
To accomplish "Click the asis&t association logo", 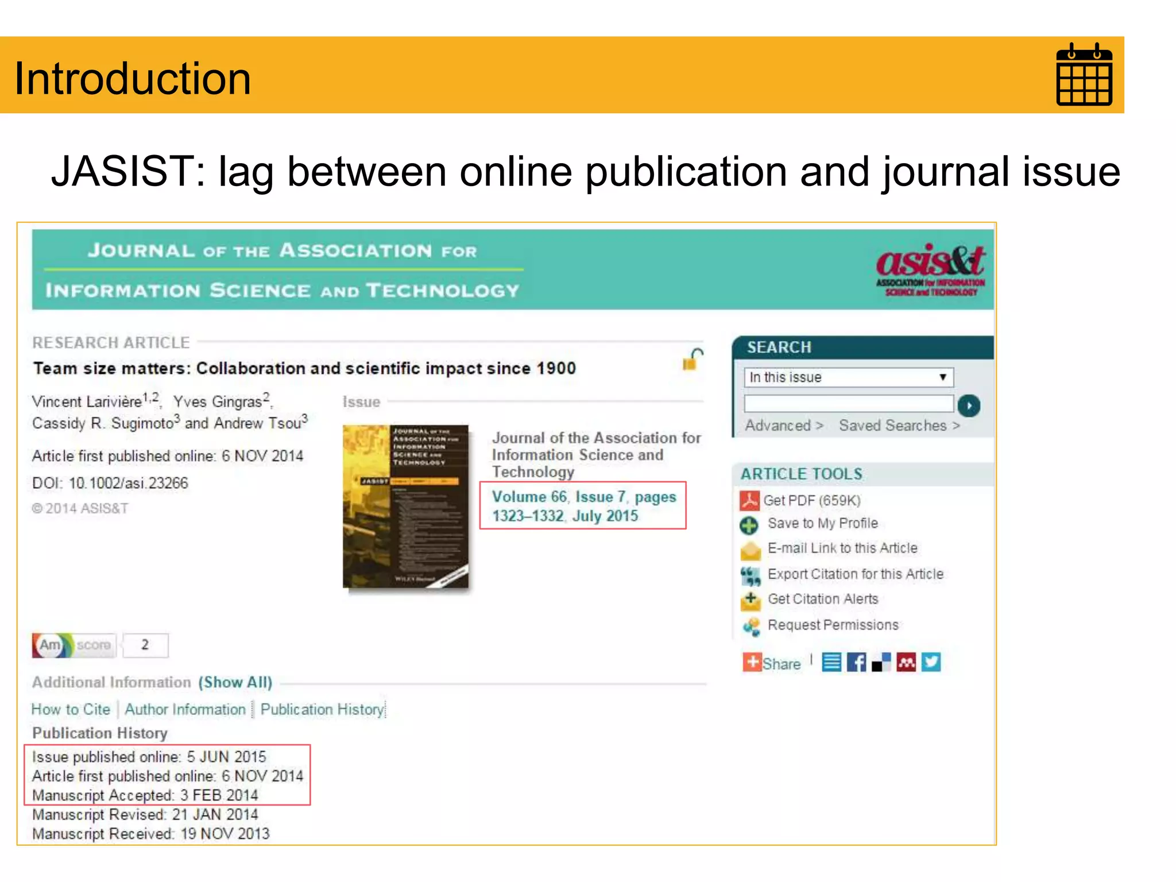I will [930, 269].
